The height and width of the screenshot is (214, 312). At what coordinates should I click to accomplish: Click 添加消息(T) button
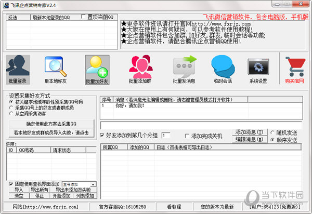tap(250, 132)
